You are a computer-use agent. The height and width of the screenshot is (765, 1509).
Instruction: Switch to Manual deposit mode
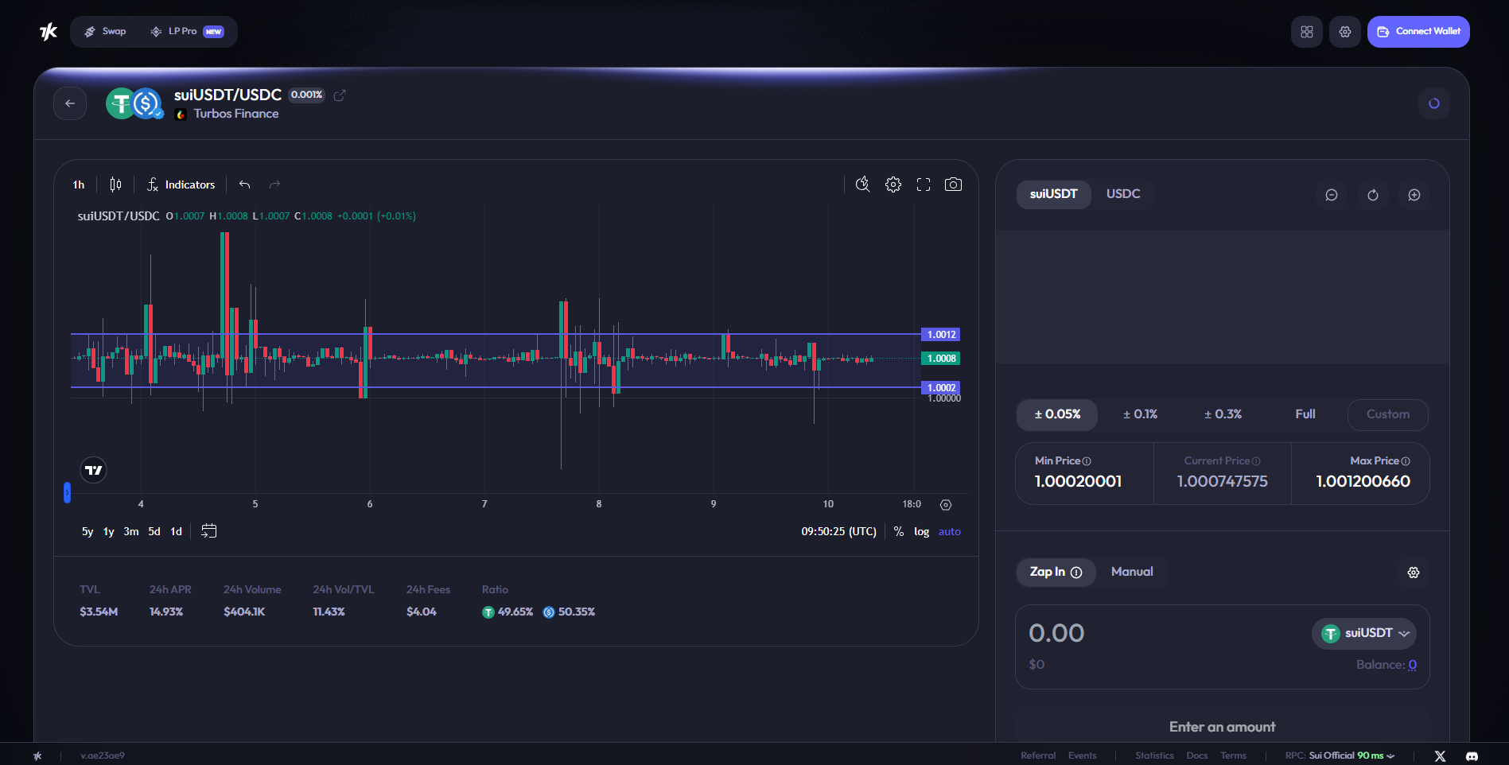pos(1131,572)
